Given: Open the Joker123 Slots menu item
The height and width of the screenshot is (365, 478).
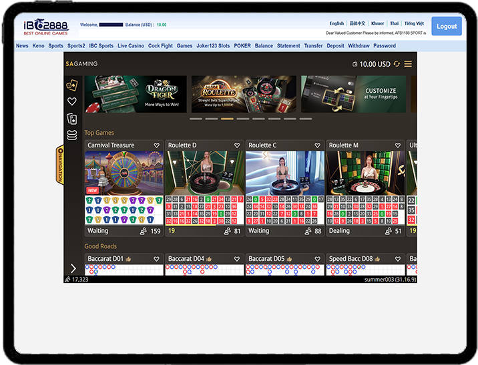Looking at the screenshot, I should (x=213, y=46).
